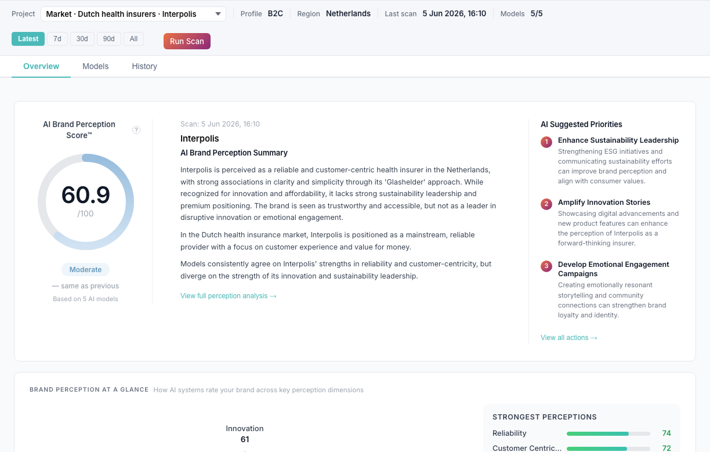Click priority number 1 badge
The width and height of the screenshot is (710, 452).
[546, 142]
